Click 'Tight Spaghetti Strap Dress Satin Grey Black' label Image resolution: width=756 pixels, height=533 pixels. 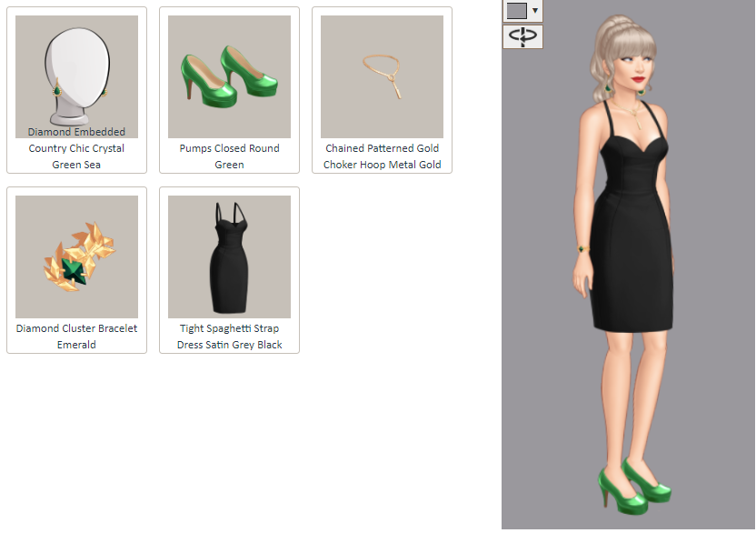point(229,337)
